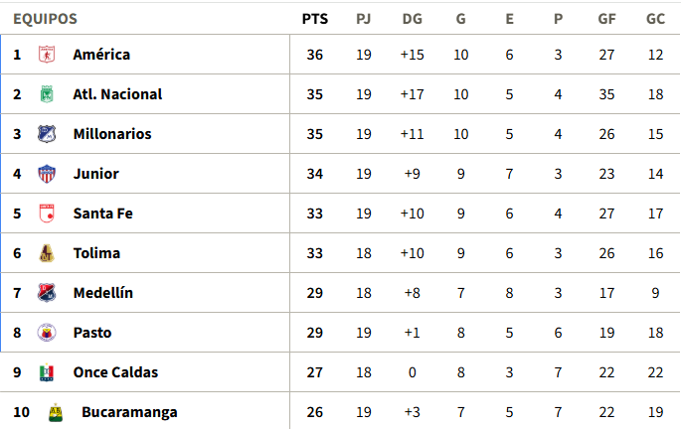Click the Once Caldas flag crest icon
The height and width of the screenshot is (429, 681).
(x=47, y=372)
